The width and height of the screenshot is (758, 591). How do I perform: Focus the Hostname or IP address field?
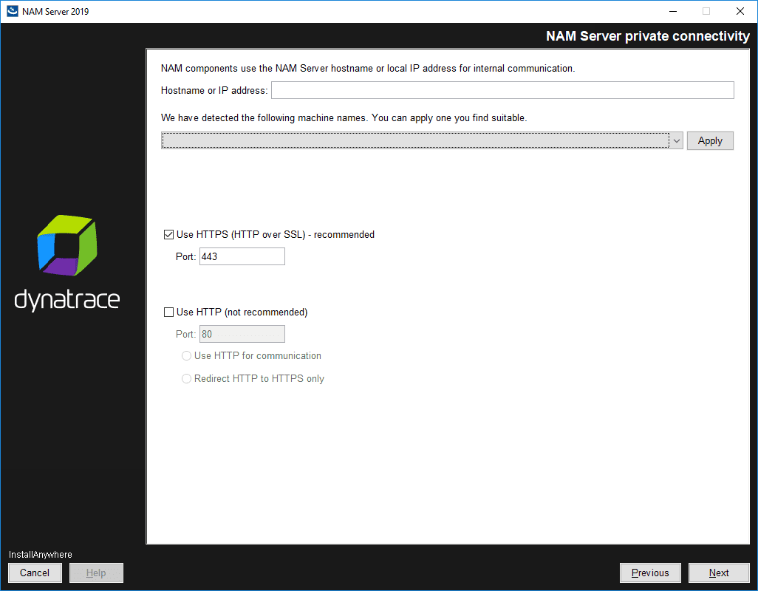pyautogui.click(x=502, y=90)
